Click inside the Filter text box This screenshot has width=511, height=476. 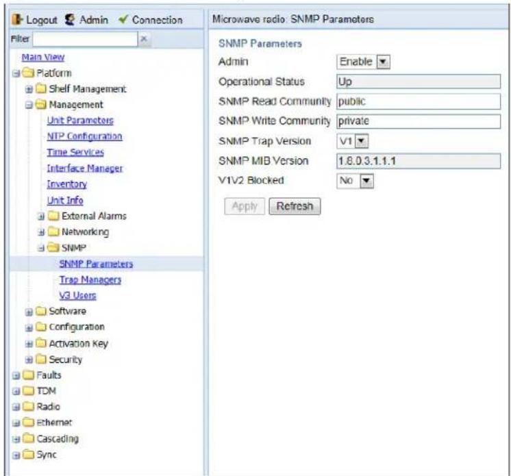[x=85, y=39]
